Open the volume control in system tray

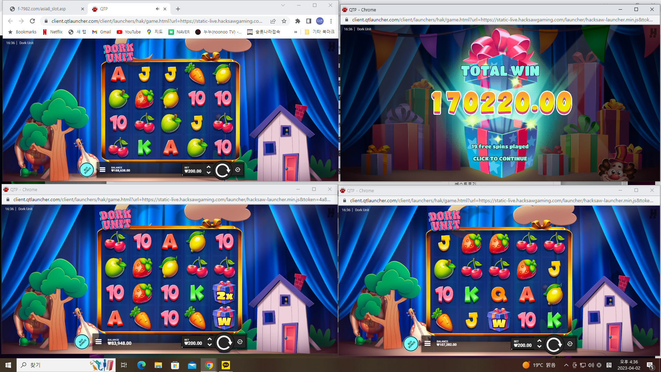tap(591, 365)
